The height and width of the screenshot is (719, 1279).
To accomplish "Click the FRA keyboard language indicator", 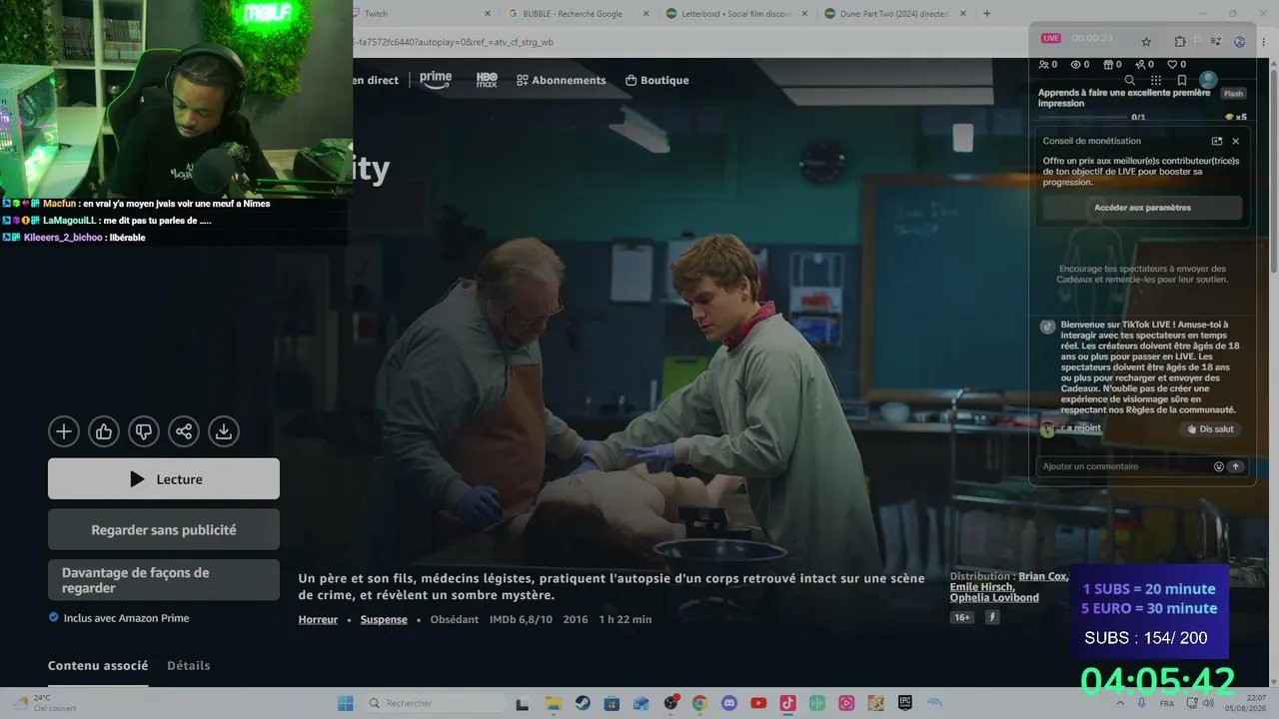I will [1167, 703].
